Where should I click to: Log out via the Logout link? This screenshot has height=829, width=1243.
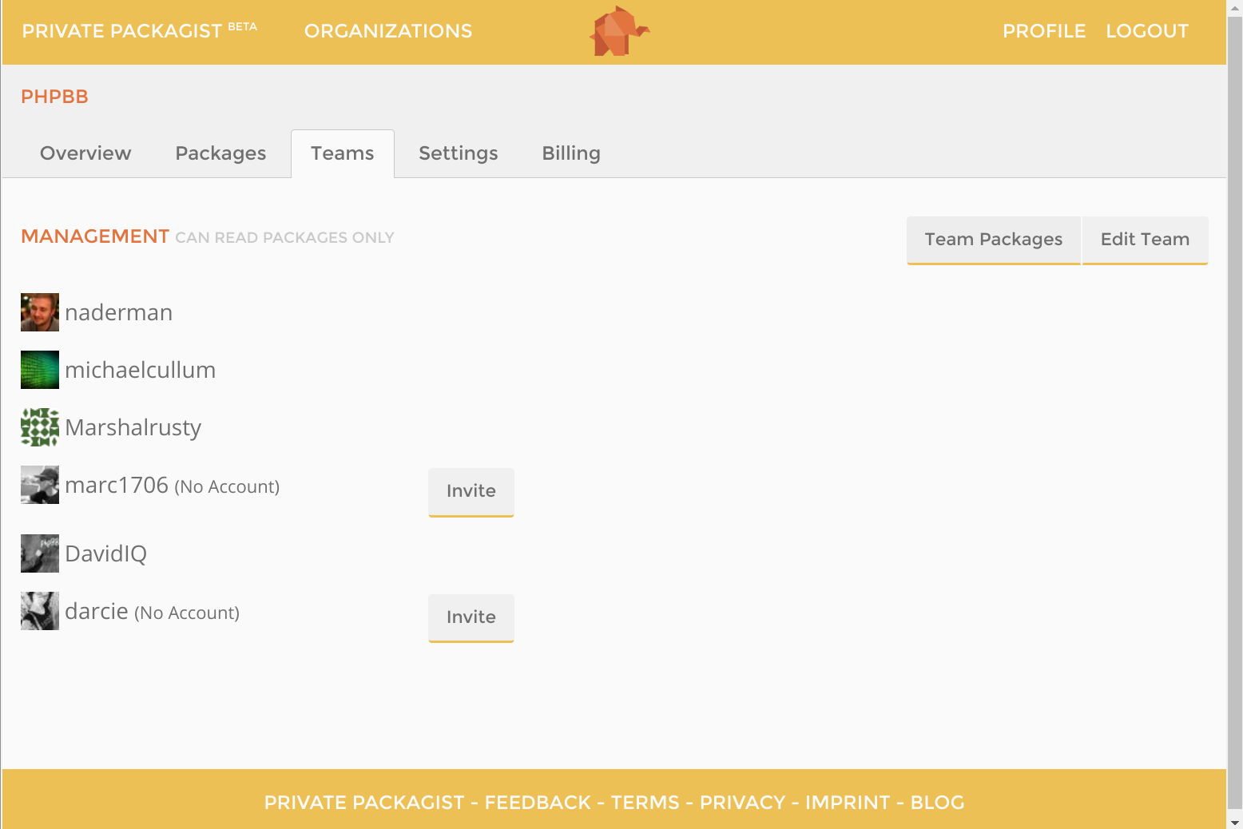click(x=1147, y=31)
